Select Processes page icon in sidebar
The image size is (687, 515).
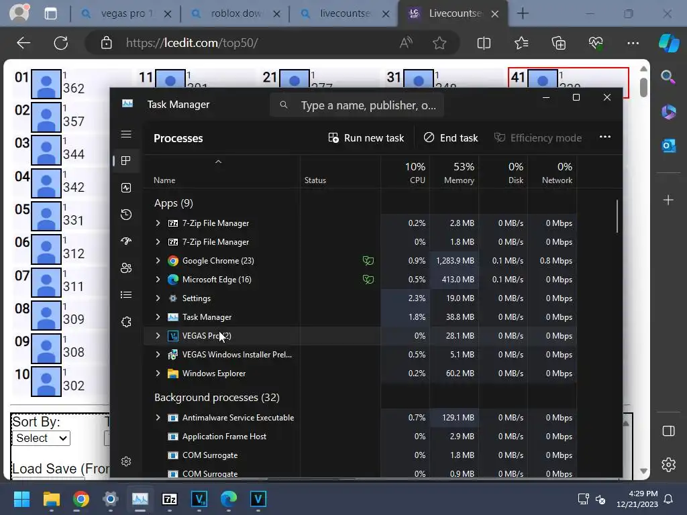(126, 161)
